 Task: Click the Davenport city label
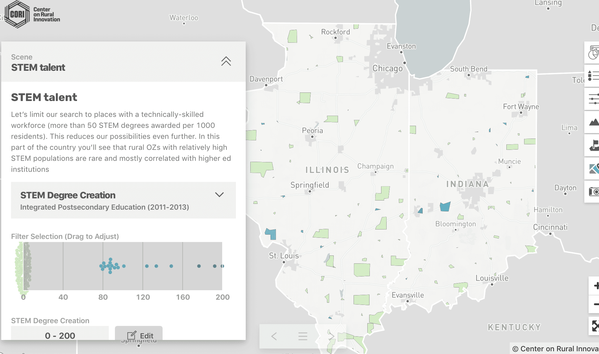click(x=266, y=79)
